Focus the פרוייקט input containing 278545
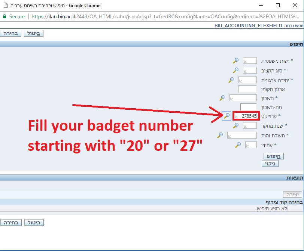The image size is (304, 252). coord(246,116)
